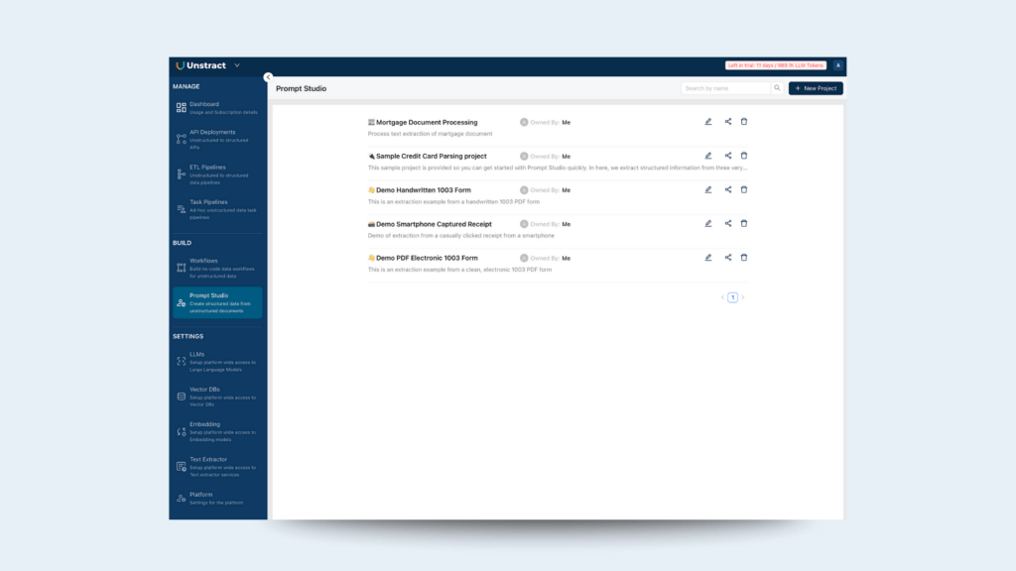Collapse the sidebar using the chevron button

point(268,75)
